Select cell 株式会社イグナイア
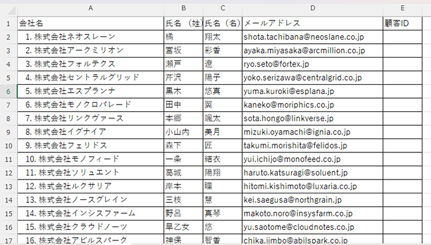Viewport: 431px width, 245px height. (x=91, y=132)
